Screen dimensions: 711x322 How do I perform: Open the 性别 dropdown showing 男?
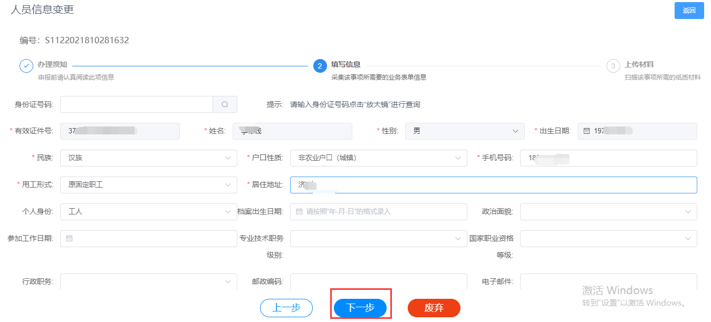[465, 131]
